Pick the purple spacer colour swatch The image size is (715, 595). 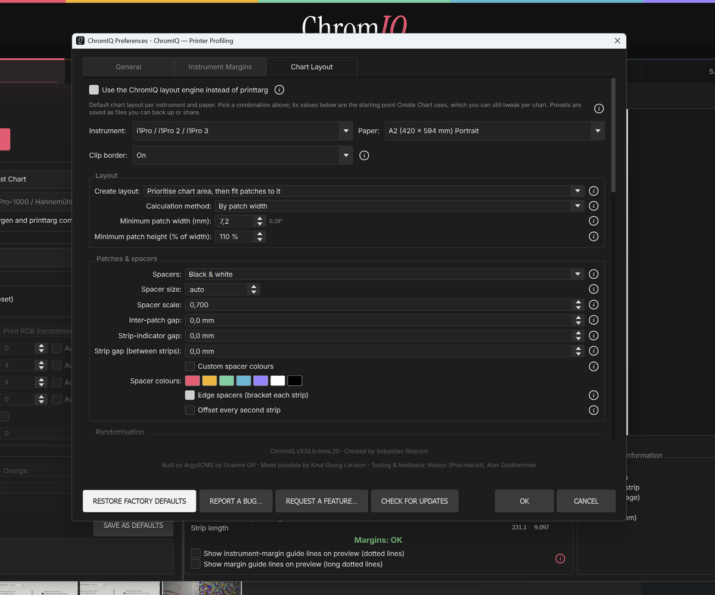[260, 381]
